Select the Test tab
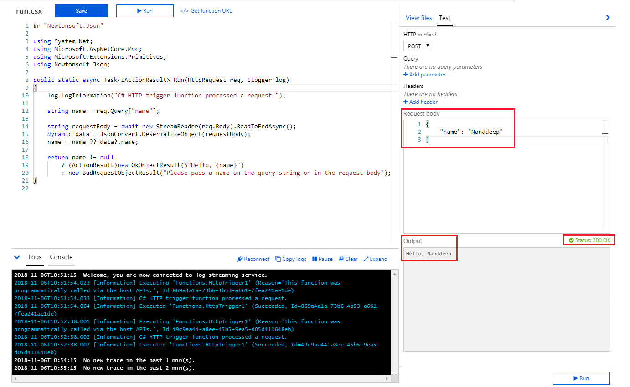Image resolution: width=630 pixels, height=387 pixels. (x=444, y=18)
